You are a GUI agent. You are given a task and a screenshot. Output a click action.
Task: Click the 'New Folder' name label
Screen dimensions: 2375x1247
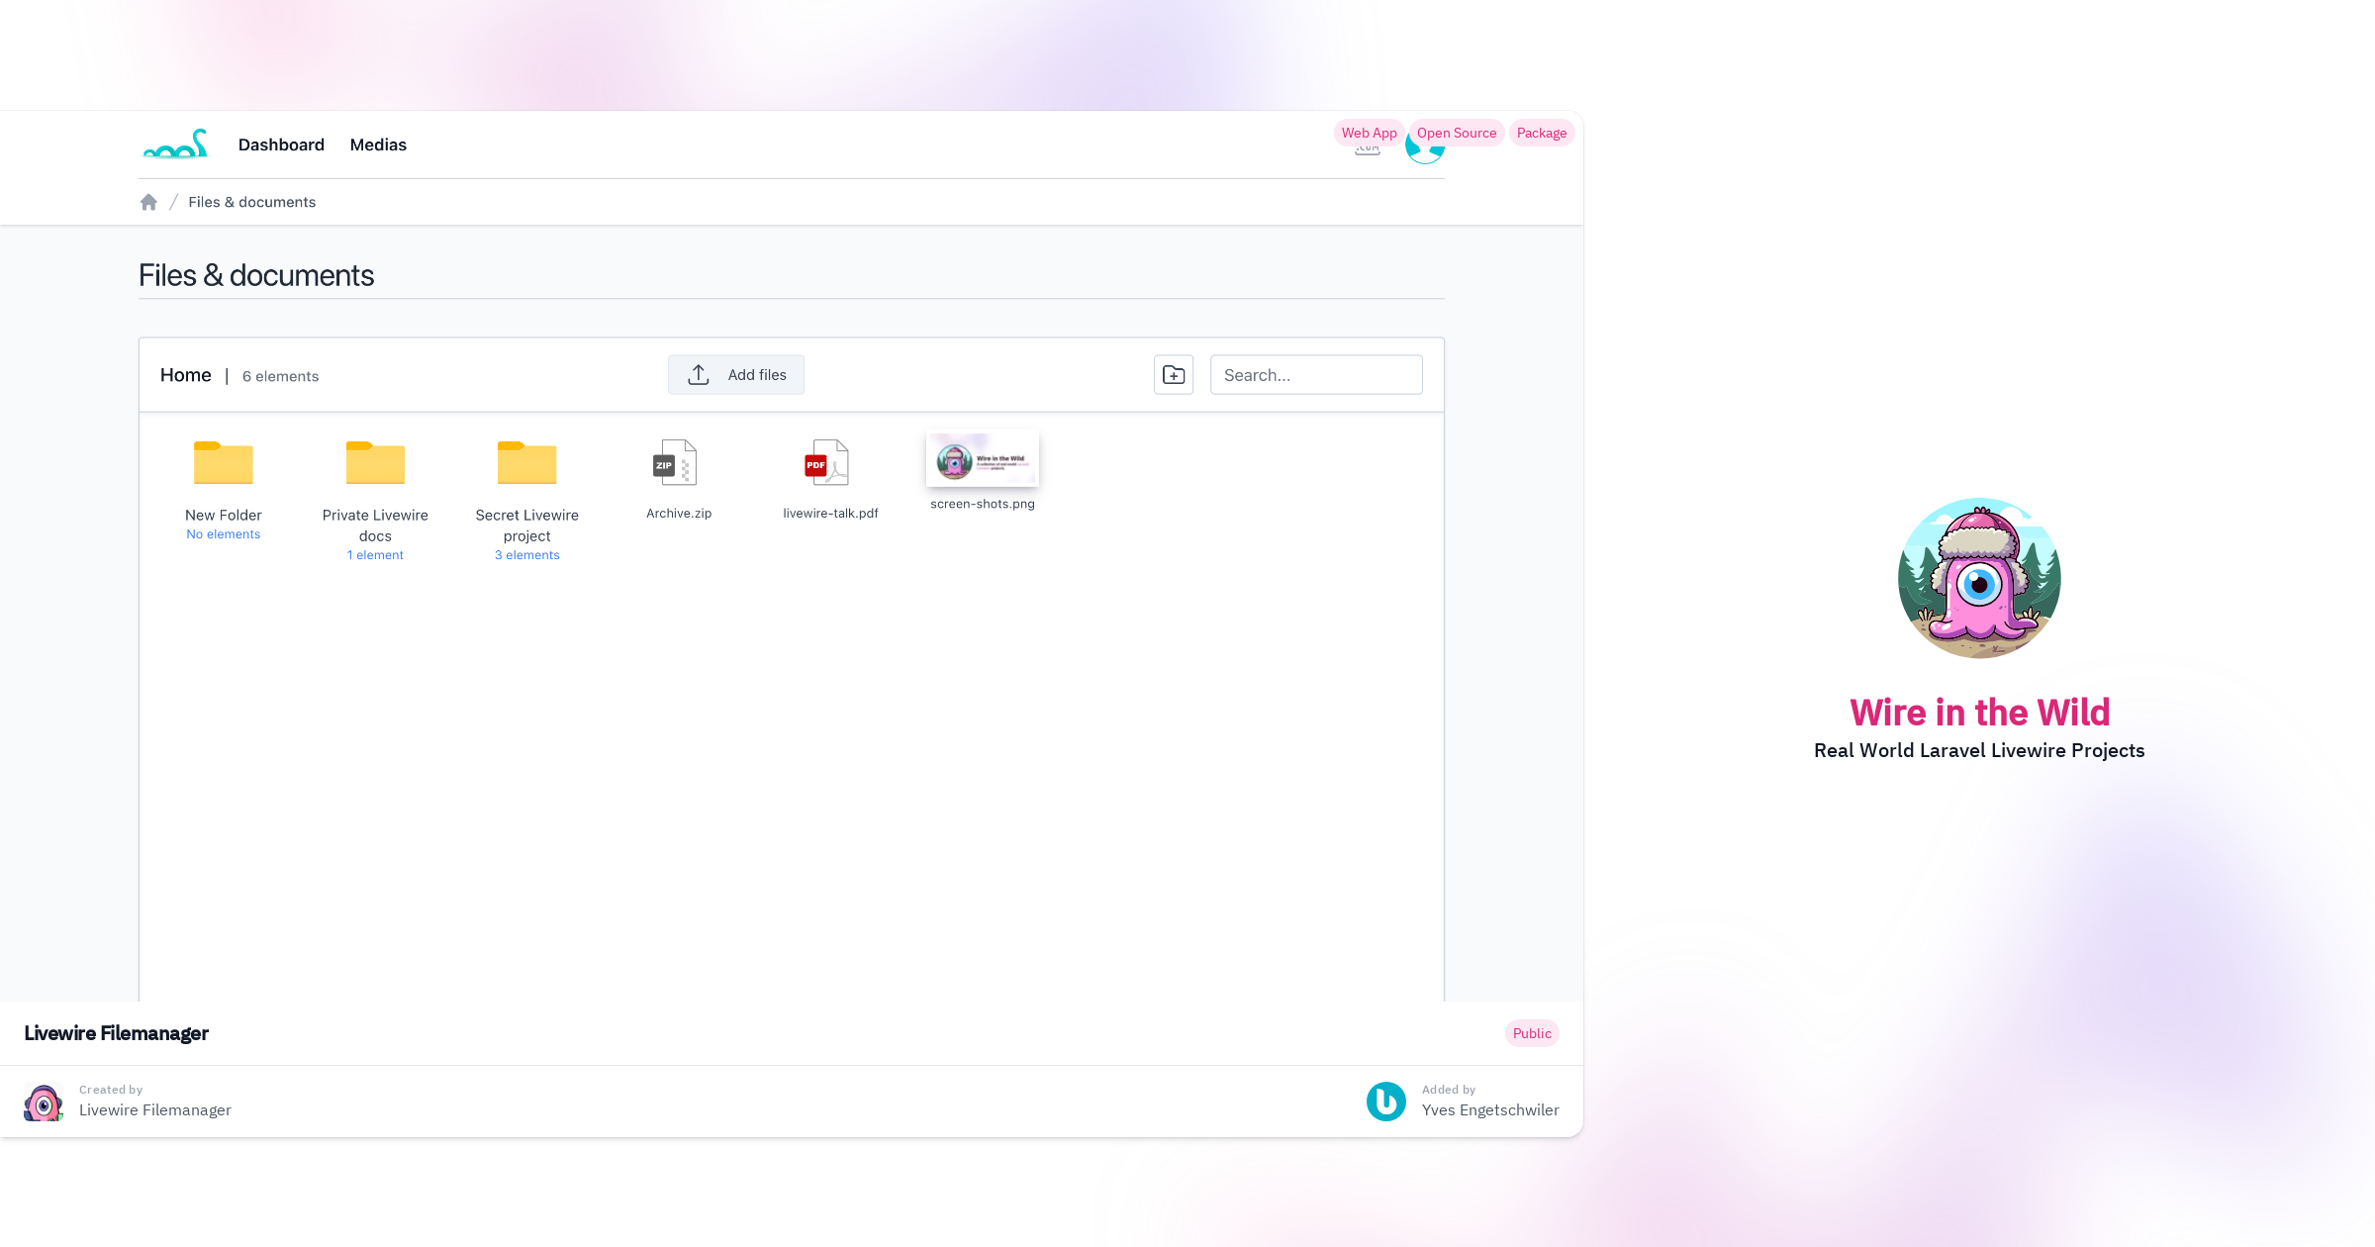point(224,515)
